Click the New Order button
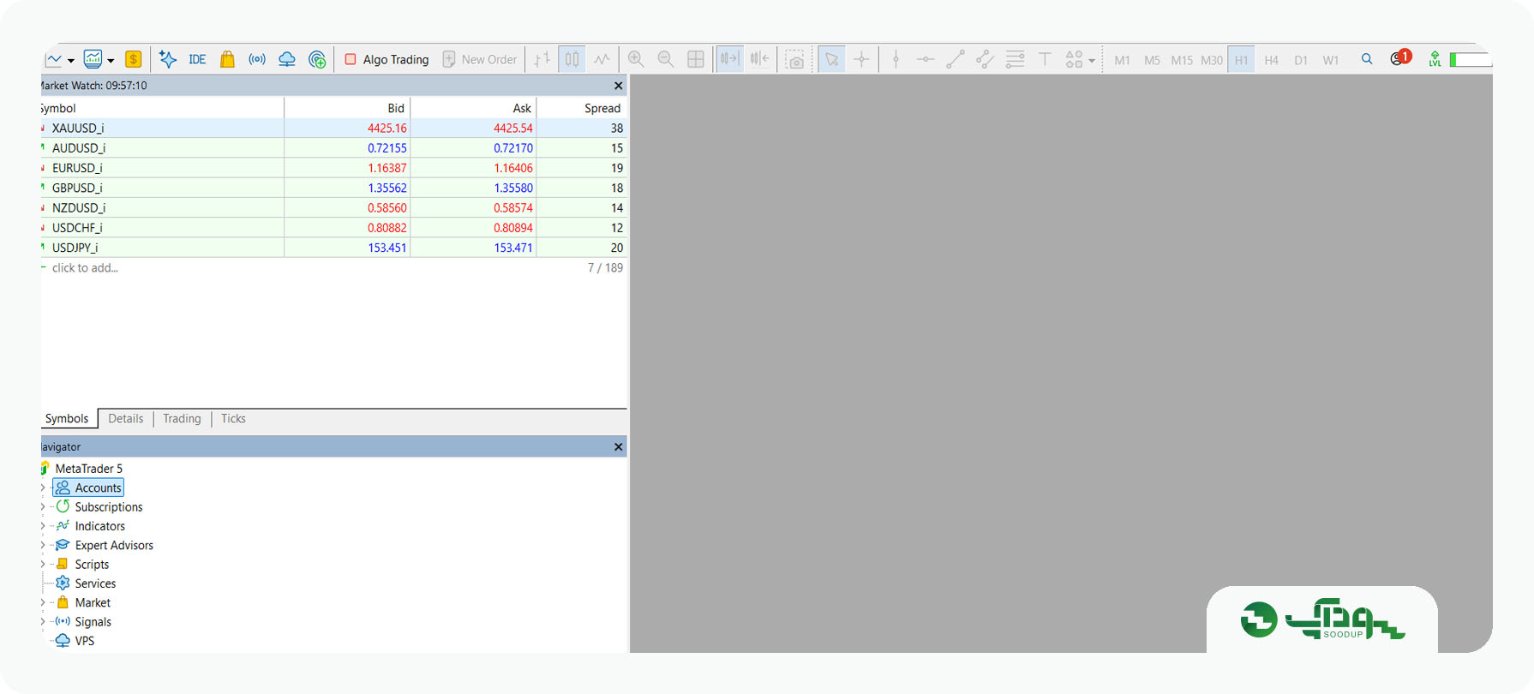The image size is (1534, 694). (x=480, y=59)
